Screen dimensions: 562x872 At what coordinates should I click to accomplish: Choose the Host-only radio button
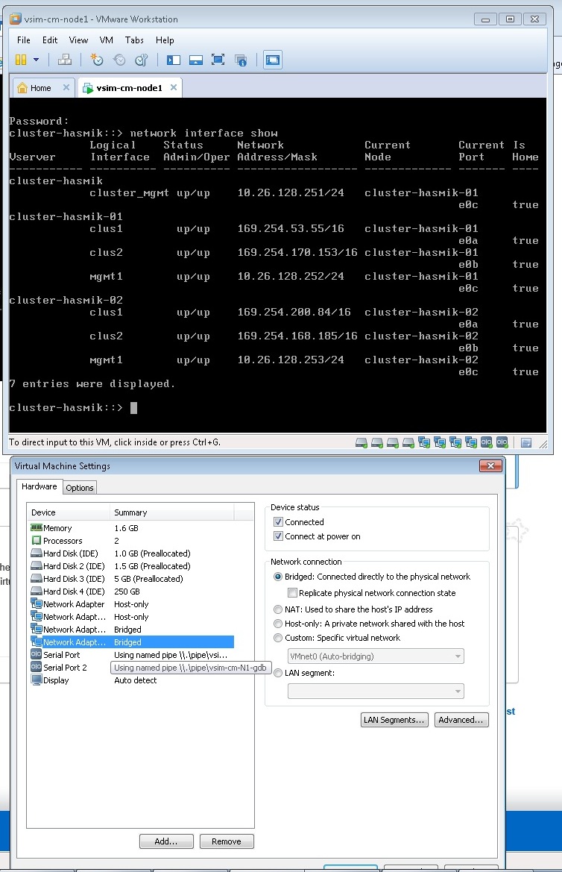click(278, 624)
